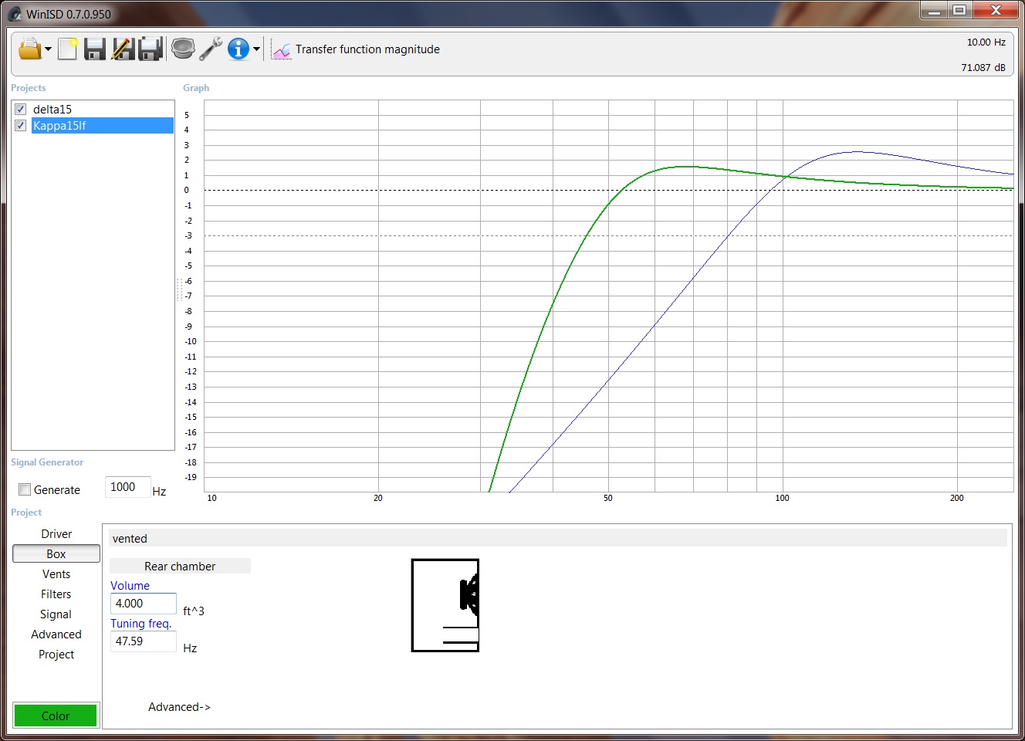
Task: Uncheck the delta15 project checkbox
Action: 21,109
